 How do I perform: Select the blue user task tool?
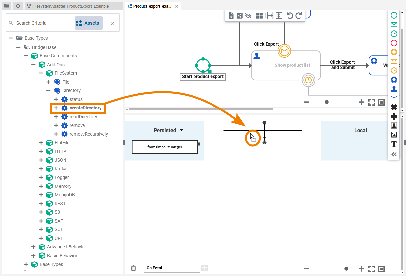click(394, 89)
